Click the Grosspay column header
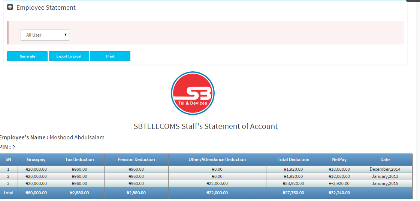Image resolution: width=420 pixels, height=201 pixels. click(36, 160)
